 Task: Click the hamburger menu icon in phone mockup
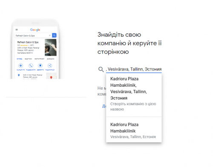[x=17, y=30]
